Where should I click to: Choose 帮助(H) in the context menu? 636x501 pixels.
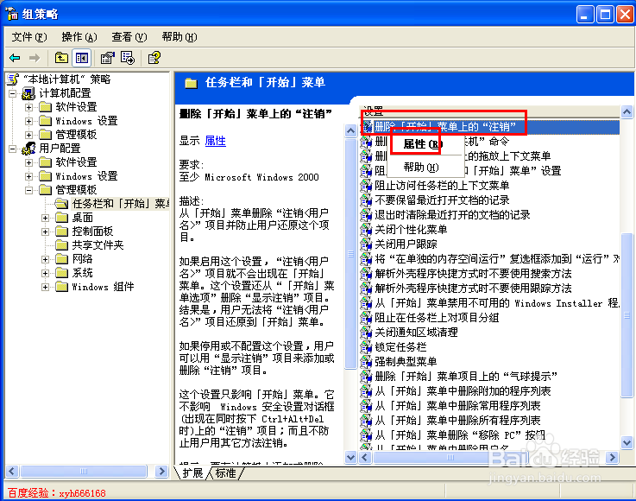(x=421, y=167)
